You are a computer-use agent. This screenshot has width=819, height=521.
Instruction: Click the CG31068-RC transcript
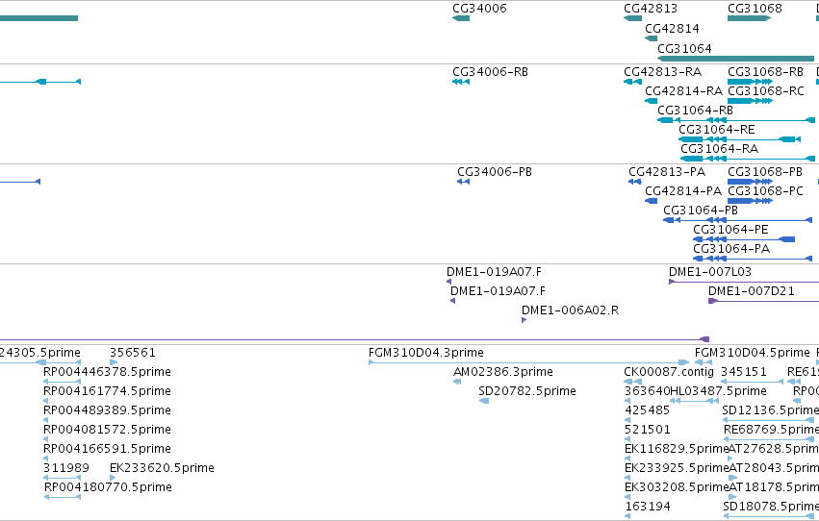(750, 101)
